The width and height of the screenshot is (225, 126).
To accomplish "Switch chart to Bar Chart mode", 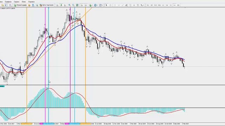I will [57, 5].
